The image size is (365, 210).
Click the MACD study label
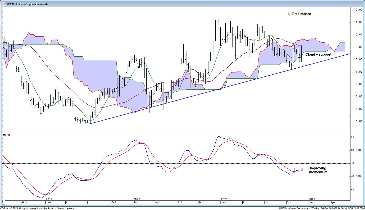pyautogui.click(x=6, y=135)
